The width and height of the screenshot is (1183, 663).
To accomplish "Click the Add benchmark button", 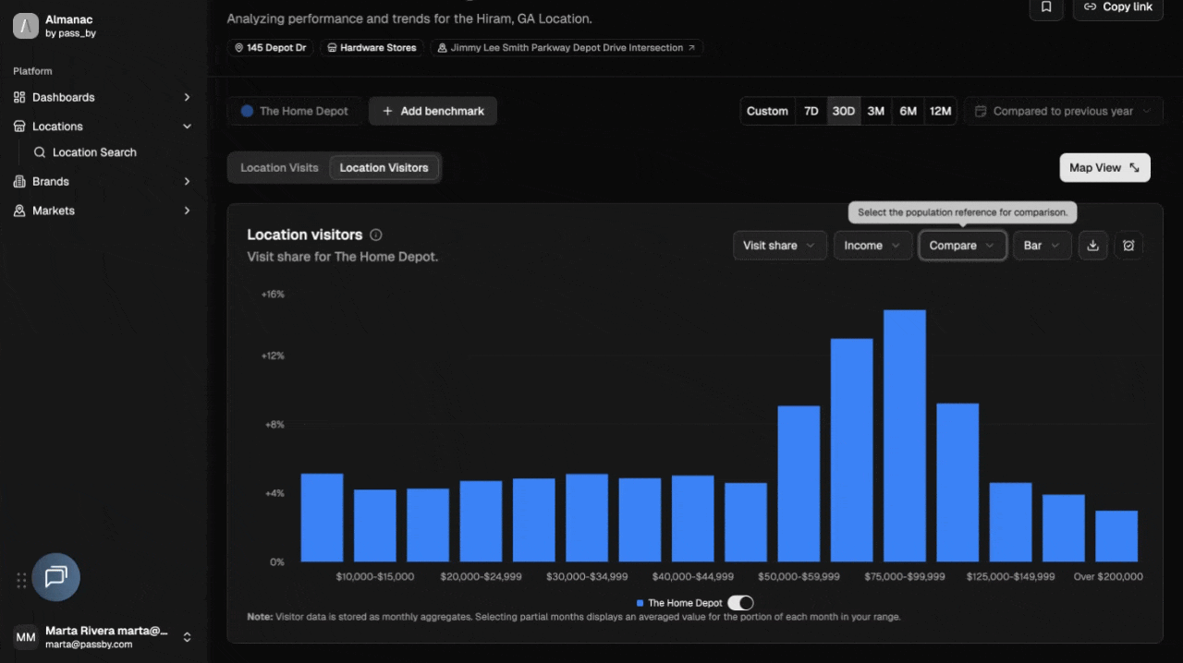I will click(x=433, y=111).
